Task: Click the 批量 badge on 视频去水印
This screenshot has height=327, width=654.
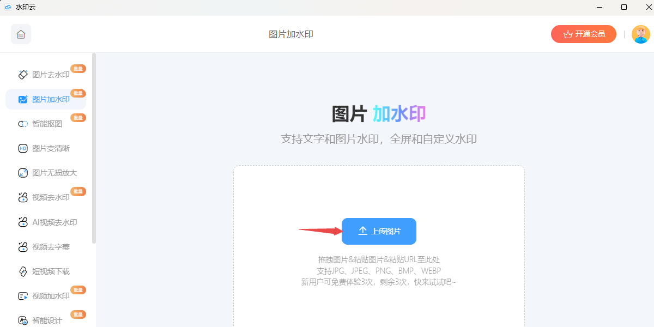Action: [78, 191]
